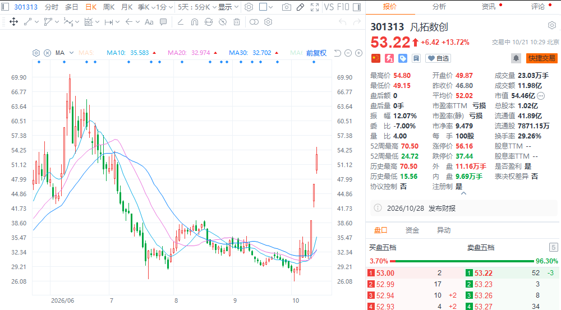This screenshot has height=310, width=561.
Task: Select the crosshair move cursor tool
Action: coord(13,22)
